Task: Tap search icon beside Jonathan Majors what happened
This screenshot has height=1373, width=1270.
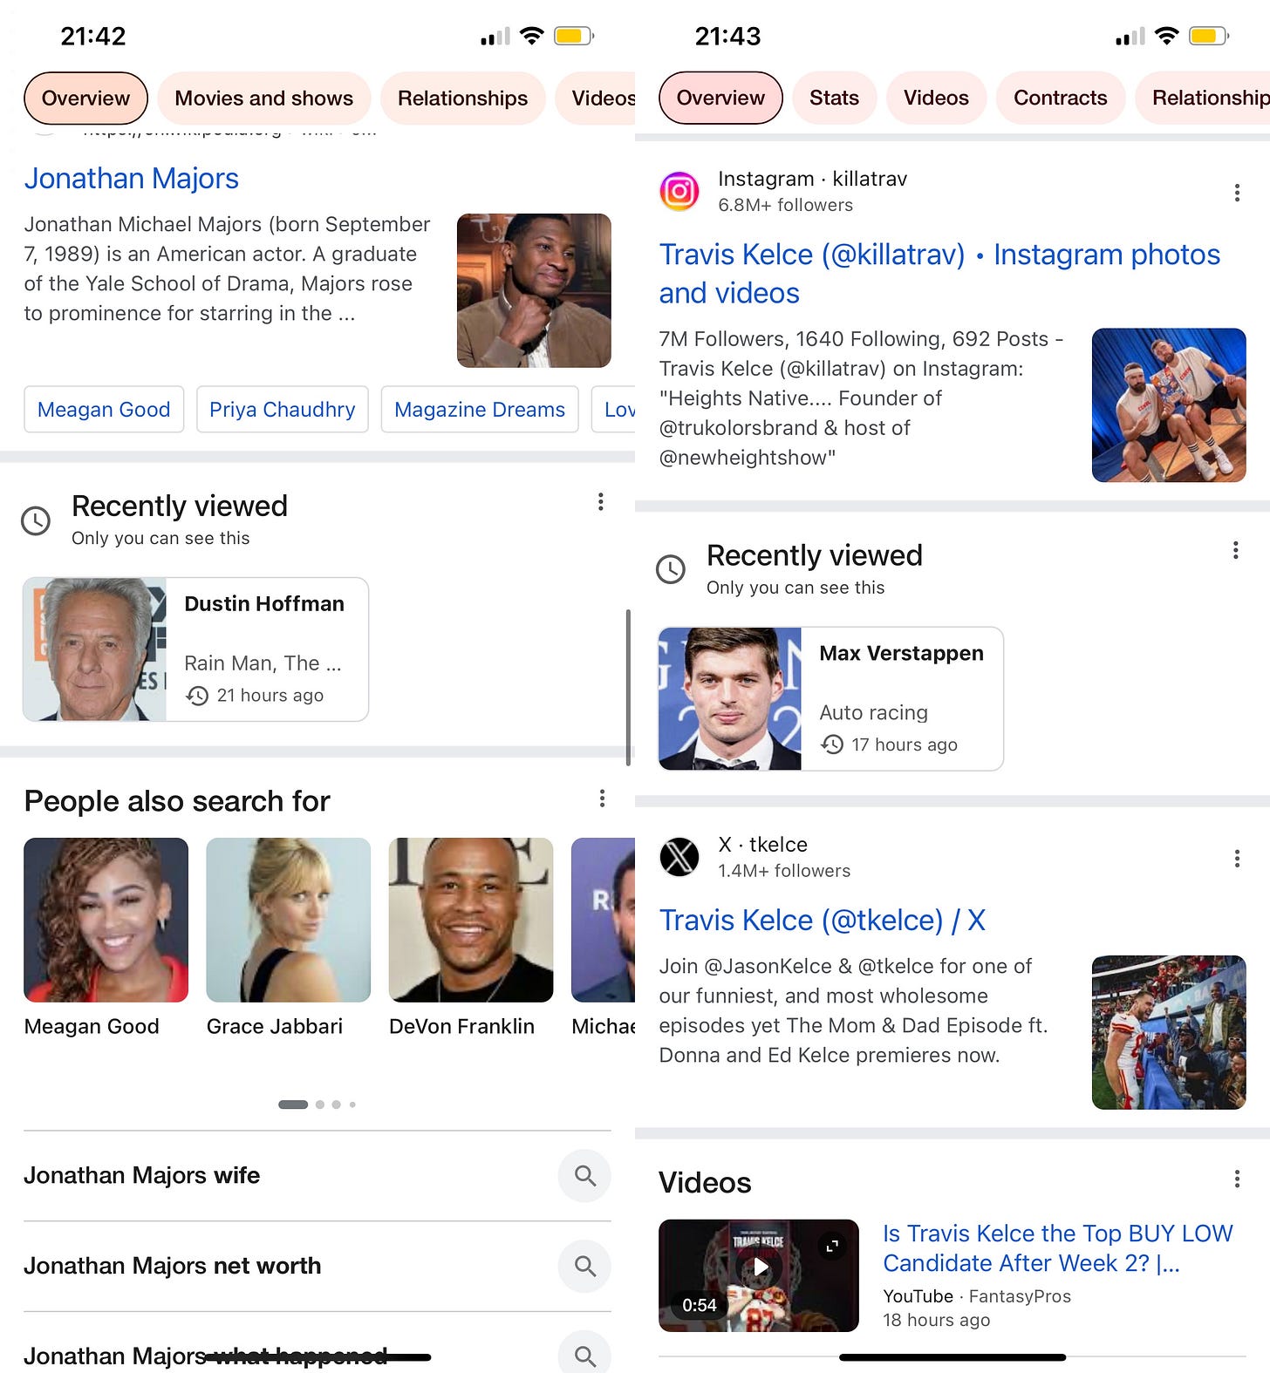Action: click(x=584, y=1353)
